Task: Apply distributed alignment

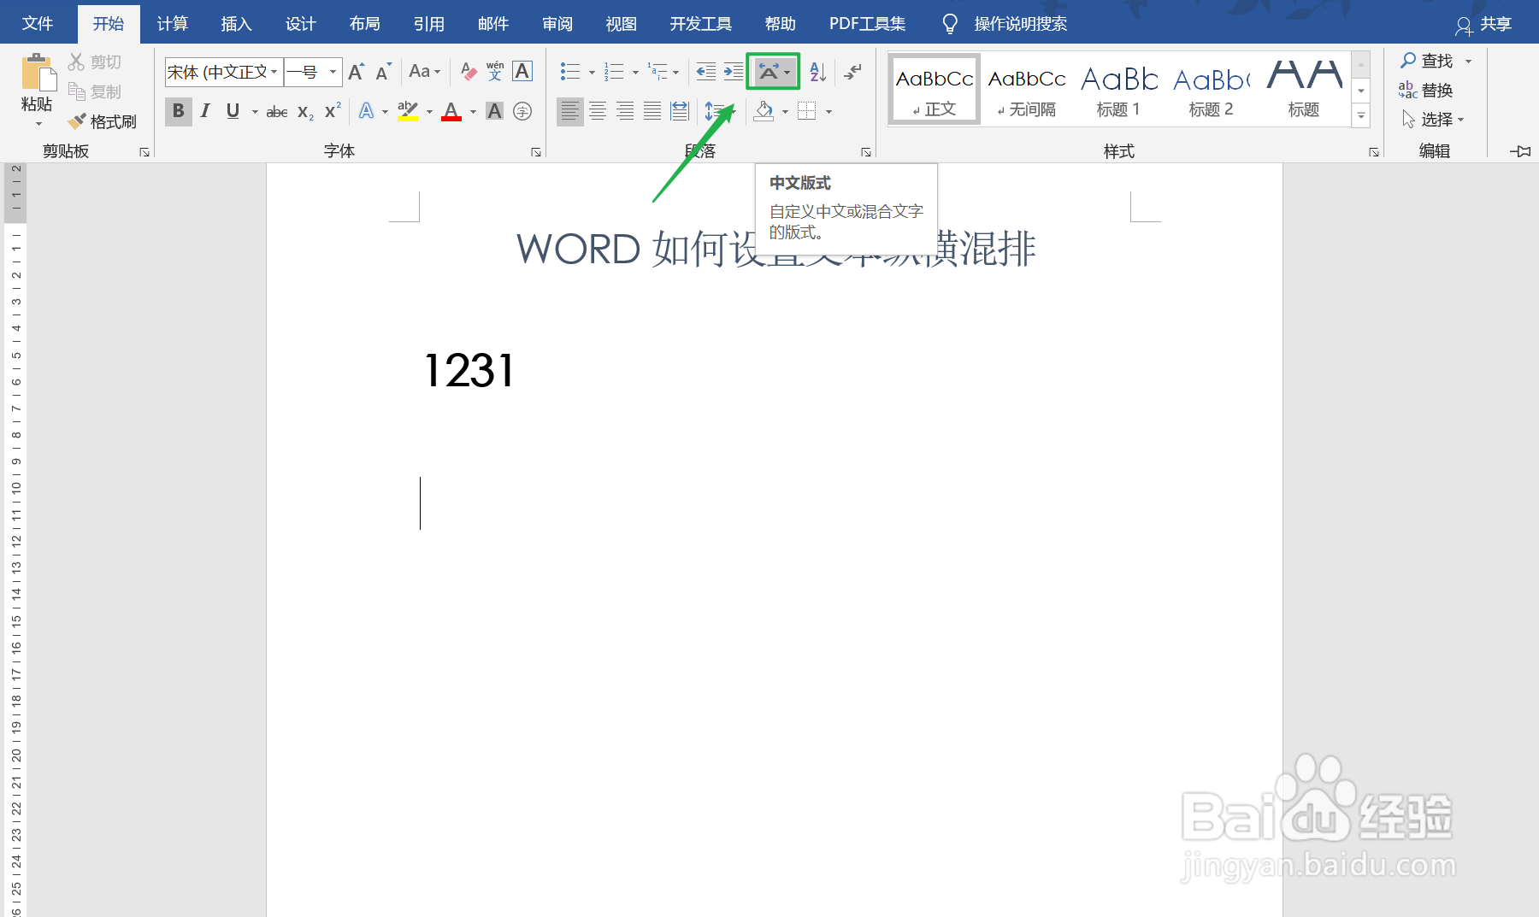Action: coord(680,111)
